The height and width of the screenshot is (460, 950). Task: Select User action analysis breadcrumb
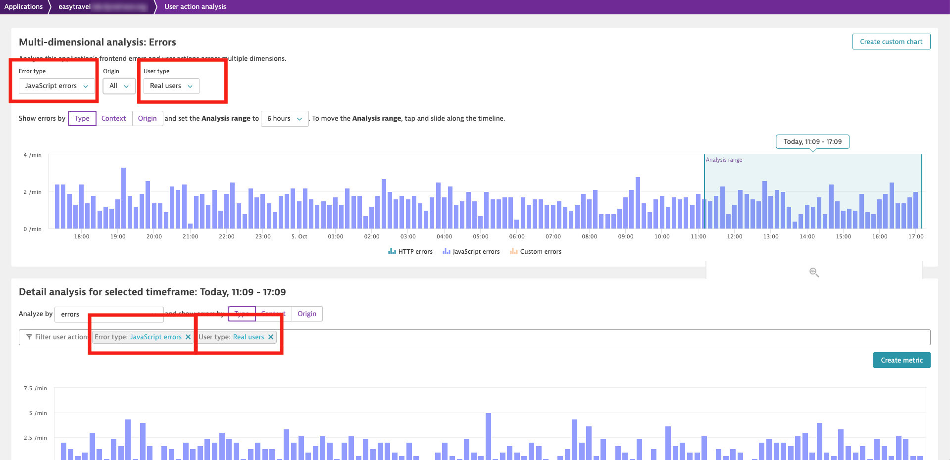[x=195, y=6]
